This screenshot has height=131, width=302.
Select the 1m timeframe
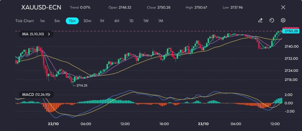tap(42, 21)
